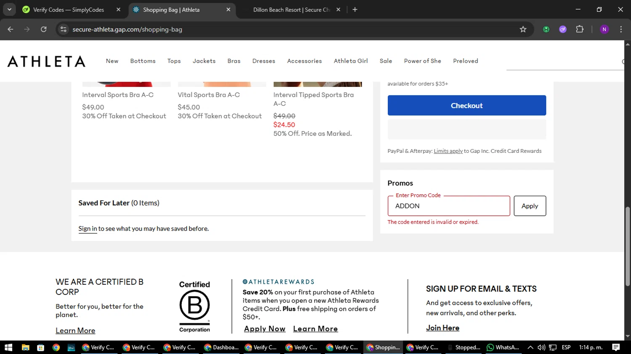Bookmark this page with star icon
The image size is (631, 354).
tap(523, 29)
